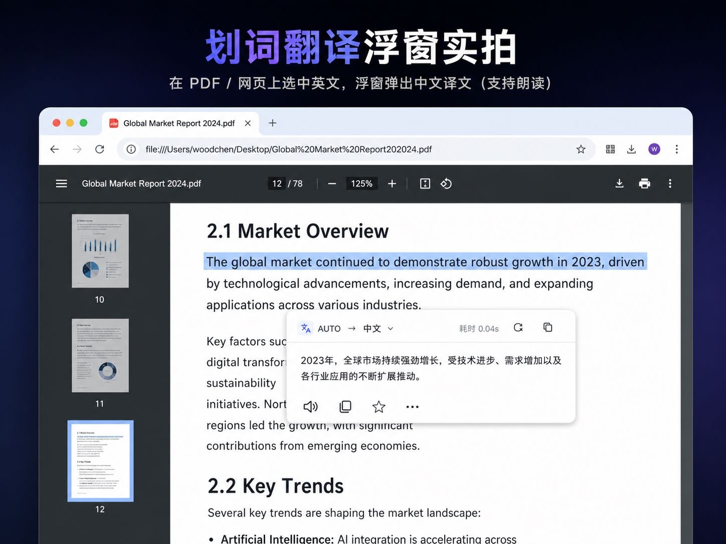Screen dimensions: 726x544
Task: Reload the page with refresh button
Action: click(x=100, y=149)
